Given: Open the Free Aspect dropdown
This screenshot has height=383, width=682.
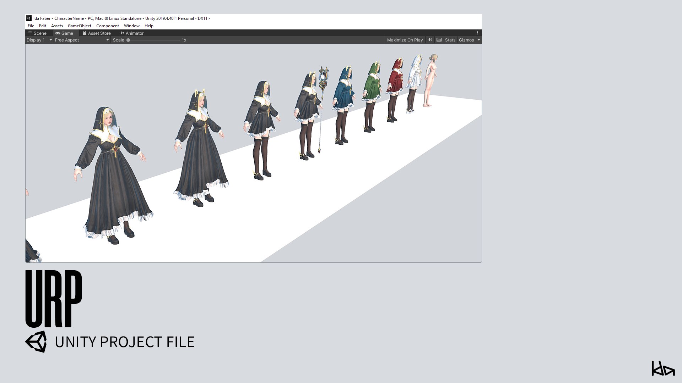Looking at the screenshot, I should 82,40.
